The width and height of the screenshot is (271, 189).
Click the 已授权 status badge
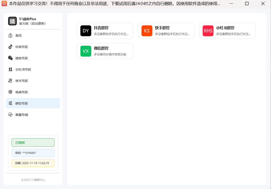point(33,142)
